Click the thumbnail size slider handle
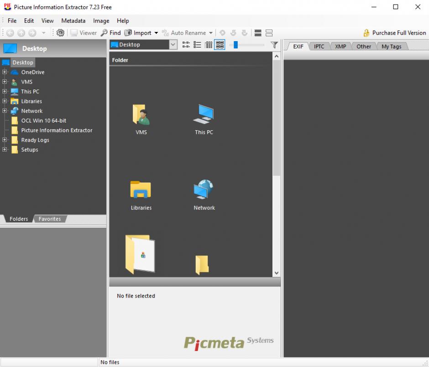 [235, 45]
